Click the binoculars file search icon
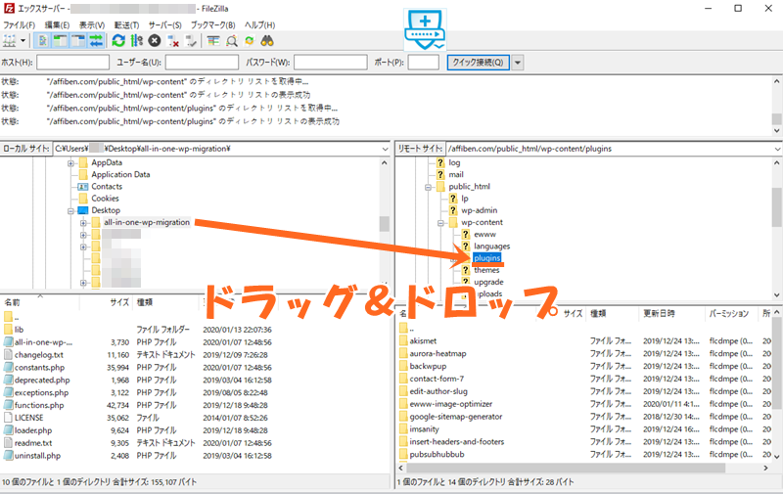Image resolution: width=783 pixels, height=494 pixels. click(266, 41)
